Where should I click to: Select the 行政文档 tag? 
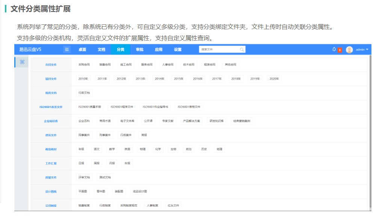pos(84,93)
